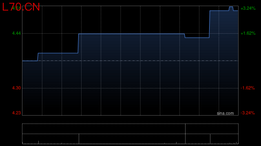
Task: Click the -1.62% percentage label
Action: pos(248,88)
